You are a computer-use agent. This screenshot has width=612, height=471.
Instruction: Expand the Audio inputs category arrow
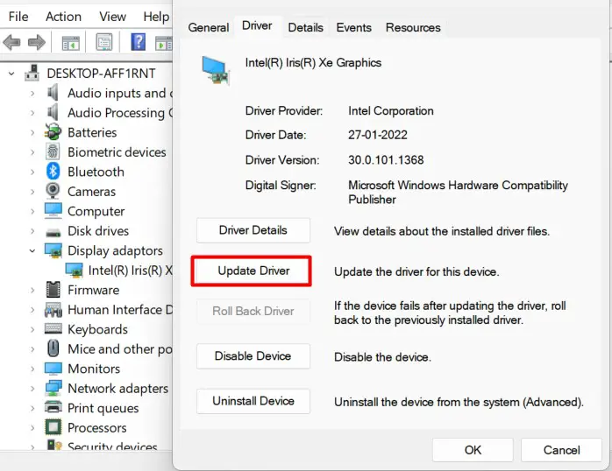click(x=32, y=93)
